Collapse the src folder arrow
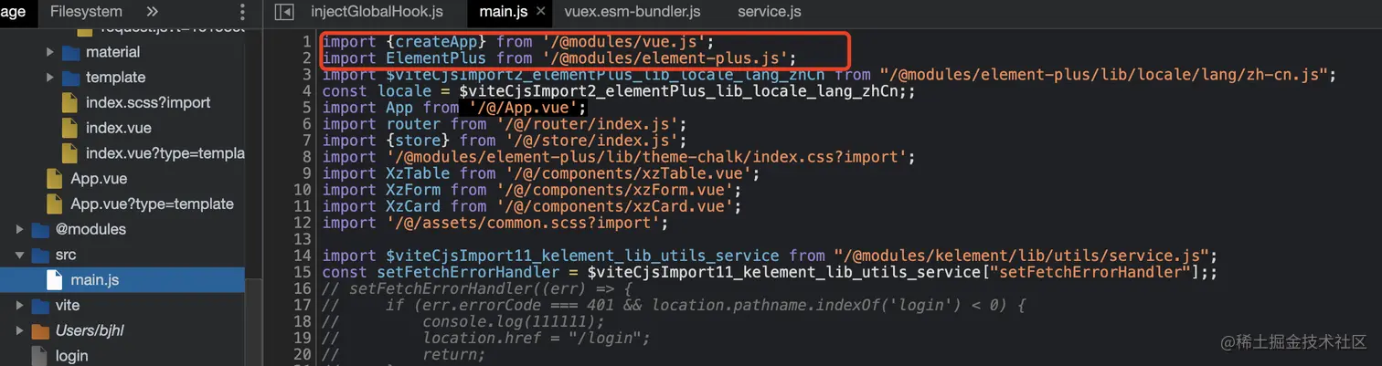Screen dimensions: 1382x366 19,255
